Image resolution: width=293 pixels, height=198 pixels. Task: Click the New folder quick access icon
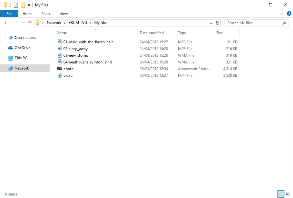(x=23, y=5)
